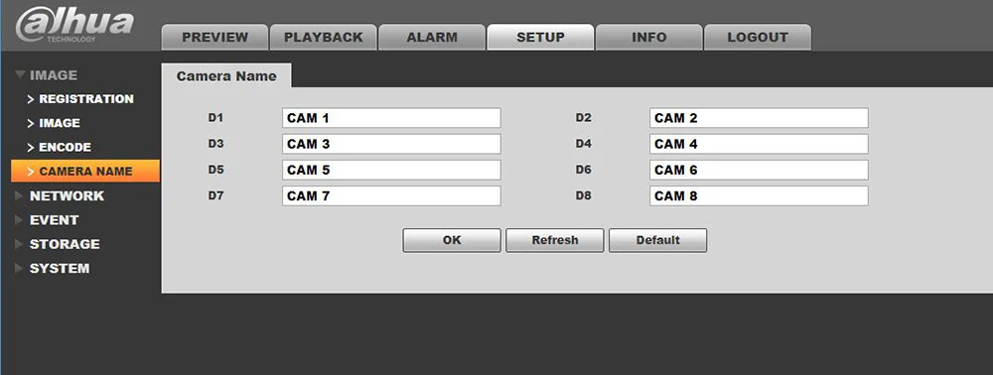Select the IMAGE submenu item
The image size is (993, 375).
pos(59,123)
